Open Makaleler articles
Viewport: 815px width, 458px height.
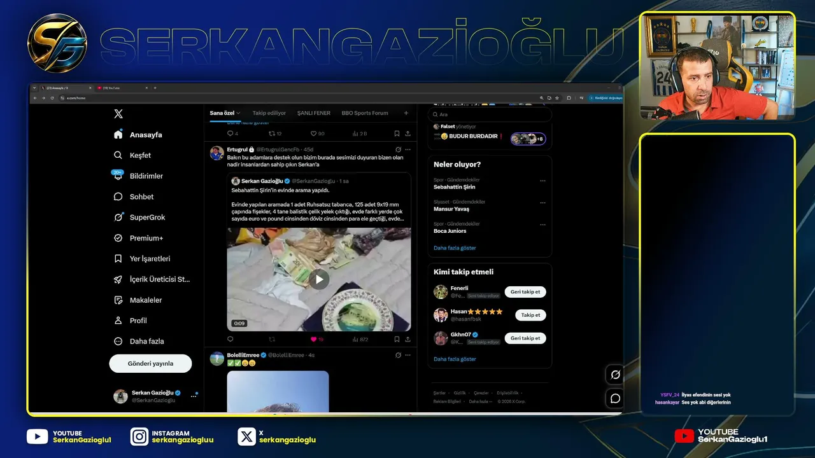pos(138,300)
